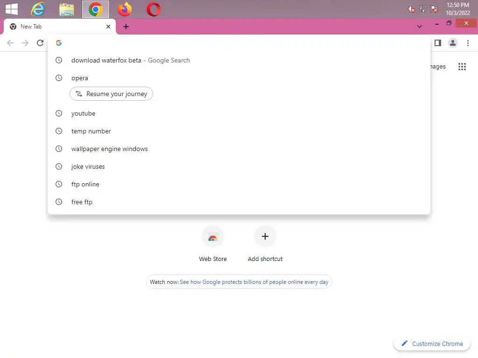
Task: Open the Chrome side panel
Action: click(x=438, y=43)
